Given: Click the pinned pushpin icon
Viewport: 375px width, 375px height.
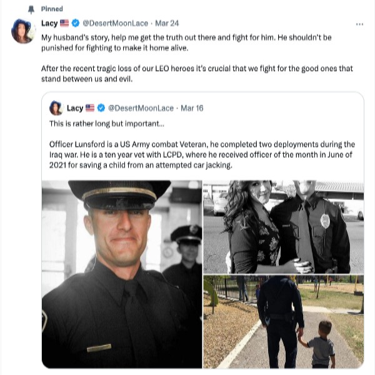Looking at the screenshot, I should 31,9.
